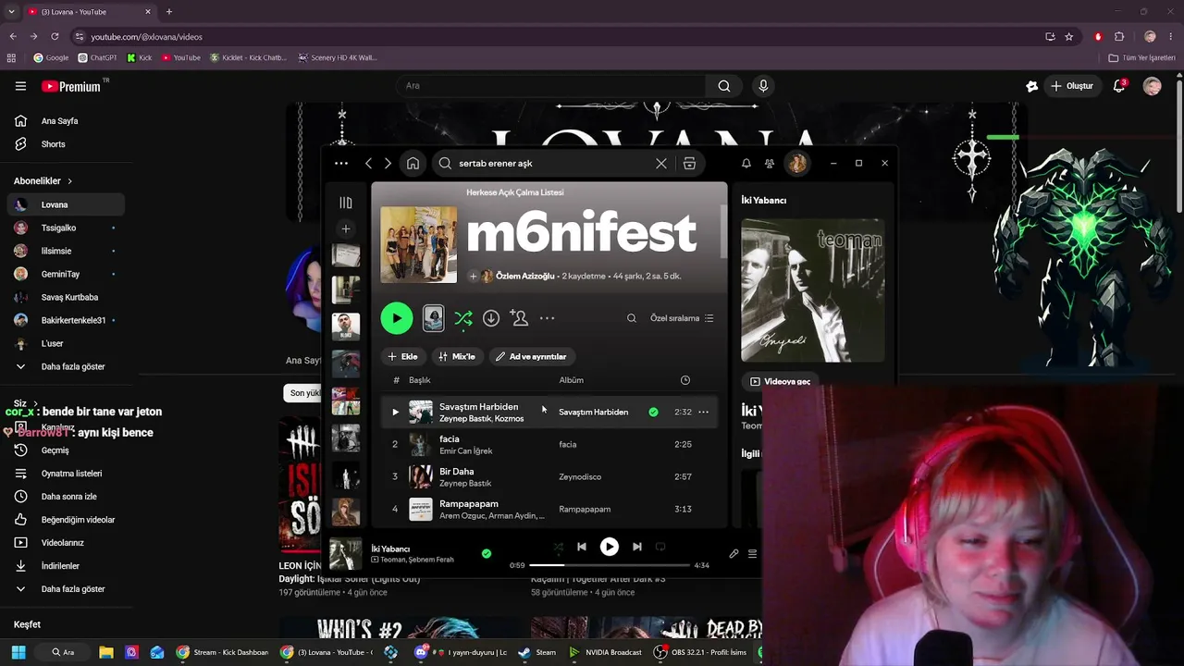Toggle shuffle in the player bar
This screenshot has width=1184, height=666.
point(558,547)
